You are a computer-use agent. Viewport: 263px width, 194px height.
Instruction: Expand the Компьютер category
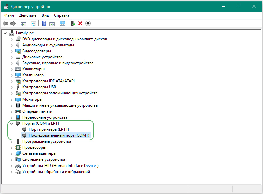(x=11, y=75)
